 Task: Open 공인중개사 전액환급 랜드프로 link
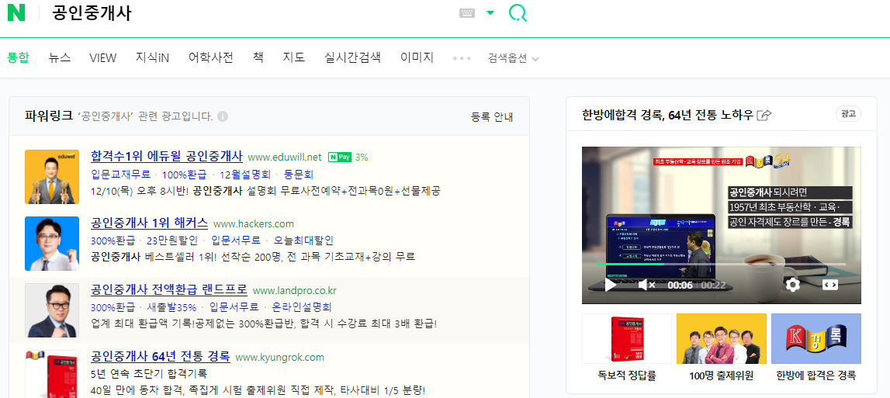pyautogui.click(x=169, y=289)
